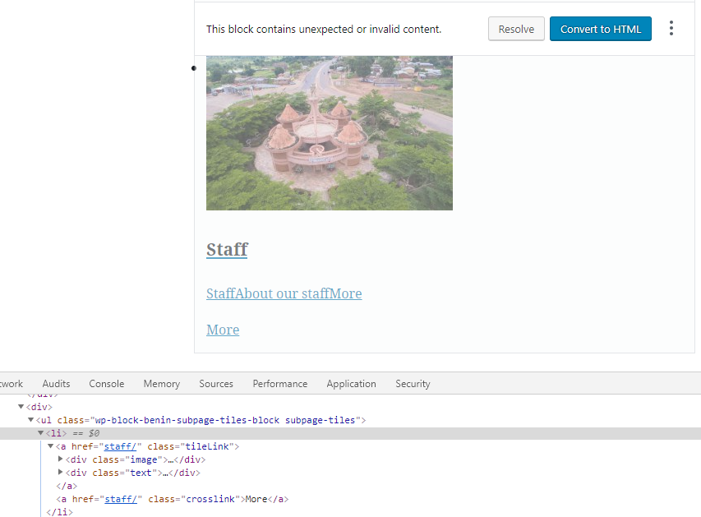Click the class value 'tileLink'

[208, 446]
